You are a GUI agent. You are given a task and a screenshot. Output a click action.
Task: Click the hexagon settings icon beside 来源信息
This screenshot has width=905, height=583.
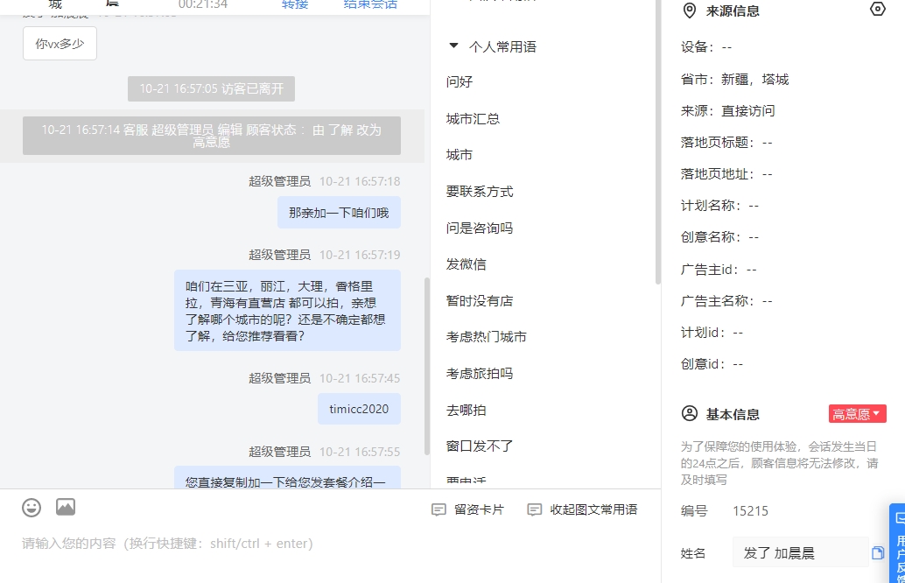pyautogui.click(x=877, y=10)
